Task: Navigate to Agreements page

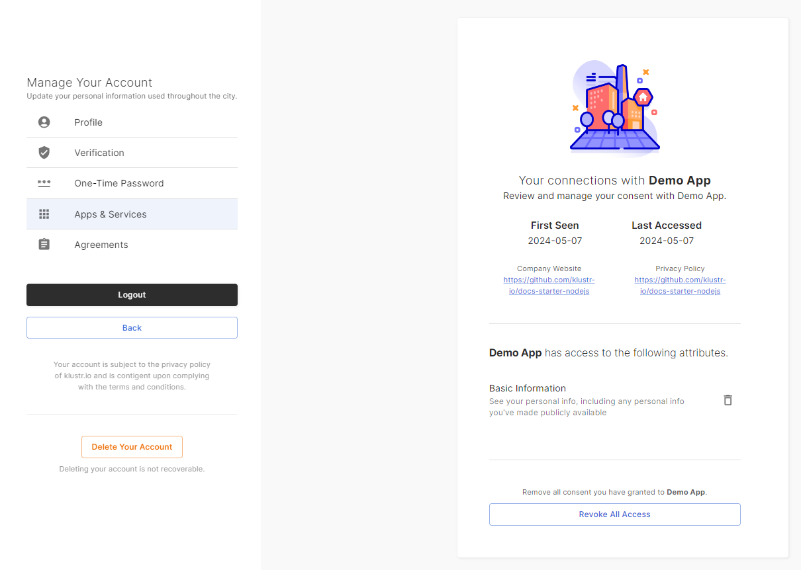Action: pyautogui.click(x=101, y=245)
